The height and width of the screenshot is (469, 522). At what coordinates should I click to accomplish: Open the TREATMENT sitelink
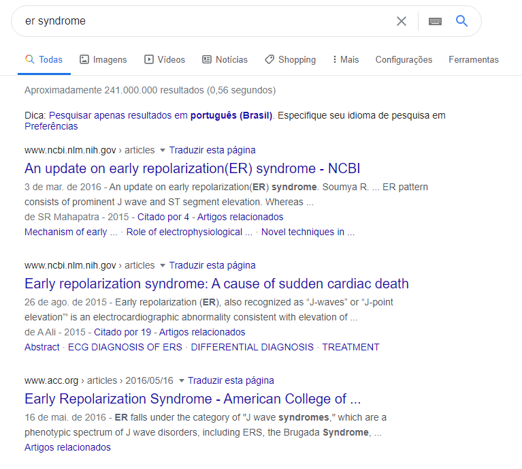[350, 347]
